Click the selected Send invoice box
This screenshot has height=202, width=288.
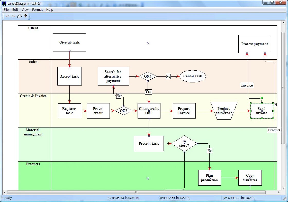tap(262, 111)
